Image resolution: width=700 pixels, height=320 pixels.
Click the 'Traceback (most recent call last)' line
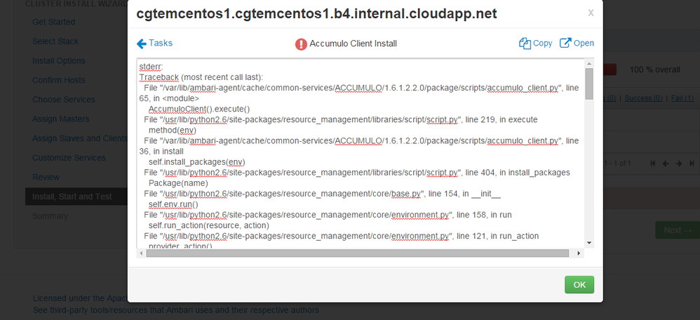201,77
